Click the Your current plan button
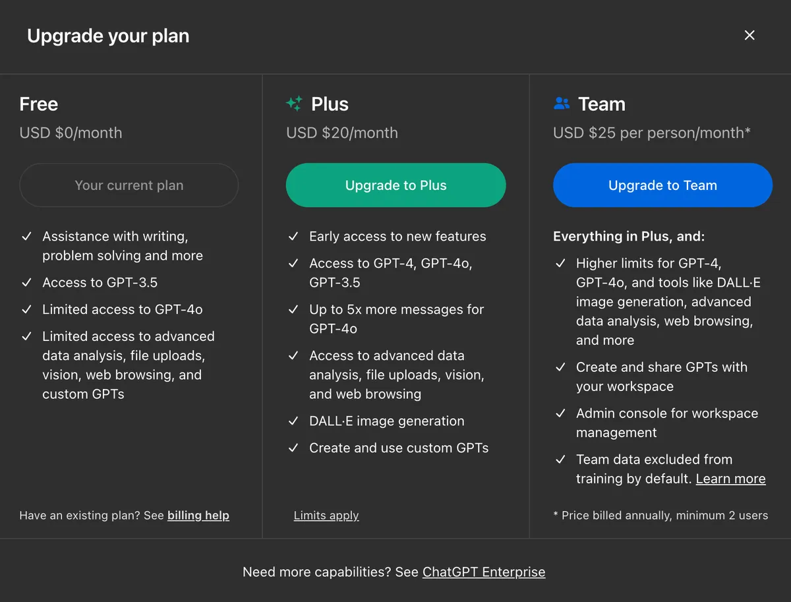The image size is (791, 602). click(129, 185)
